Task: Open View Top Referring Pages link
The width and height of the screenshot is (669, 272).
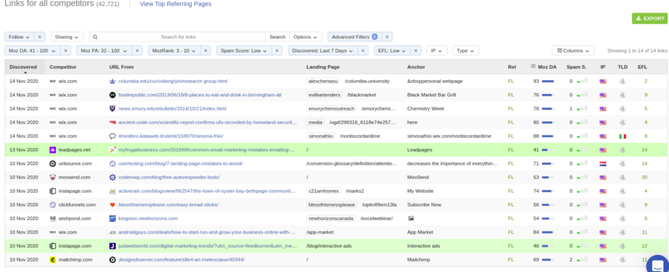Action: click(175, 4)
